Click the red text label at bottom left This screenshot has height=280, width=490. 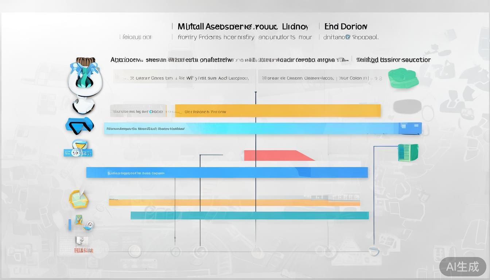pyautogui.click(x=83, y=250)
